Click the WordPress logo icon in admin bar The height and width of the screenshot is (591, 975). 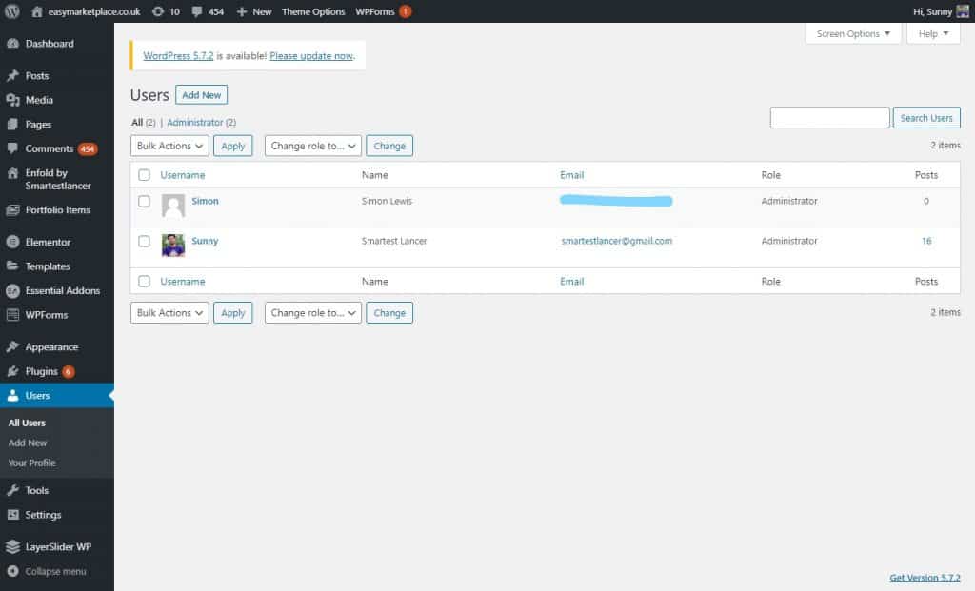tap(11, 11)
